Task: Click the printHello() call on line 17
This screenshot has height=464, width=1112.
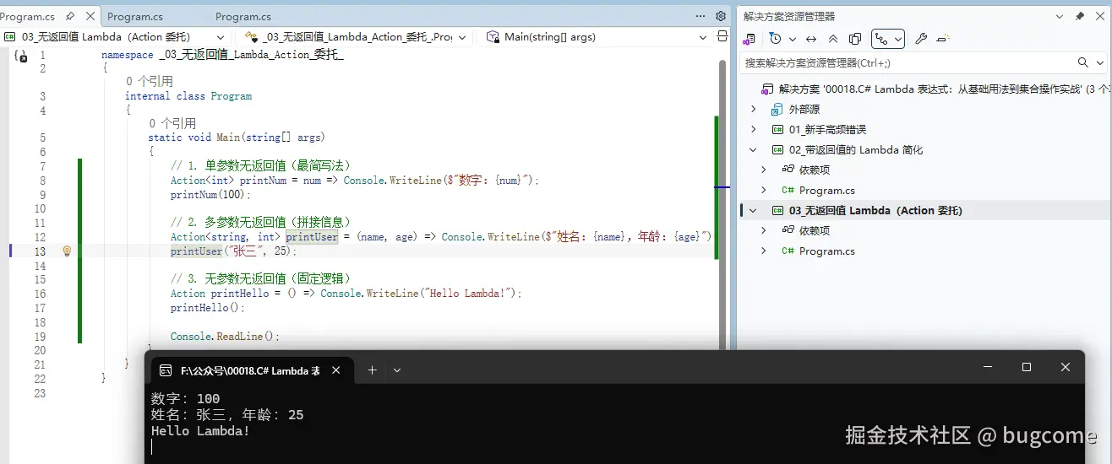Action: 208,308
